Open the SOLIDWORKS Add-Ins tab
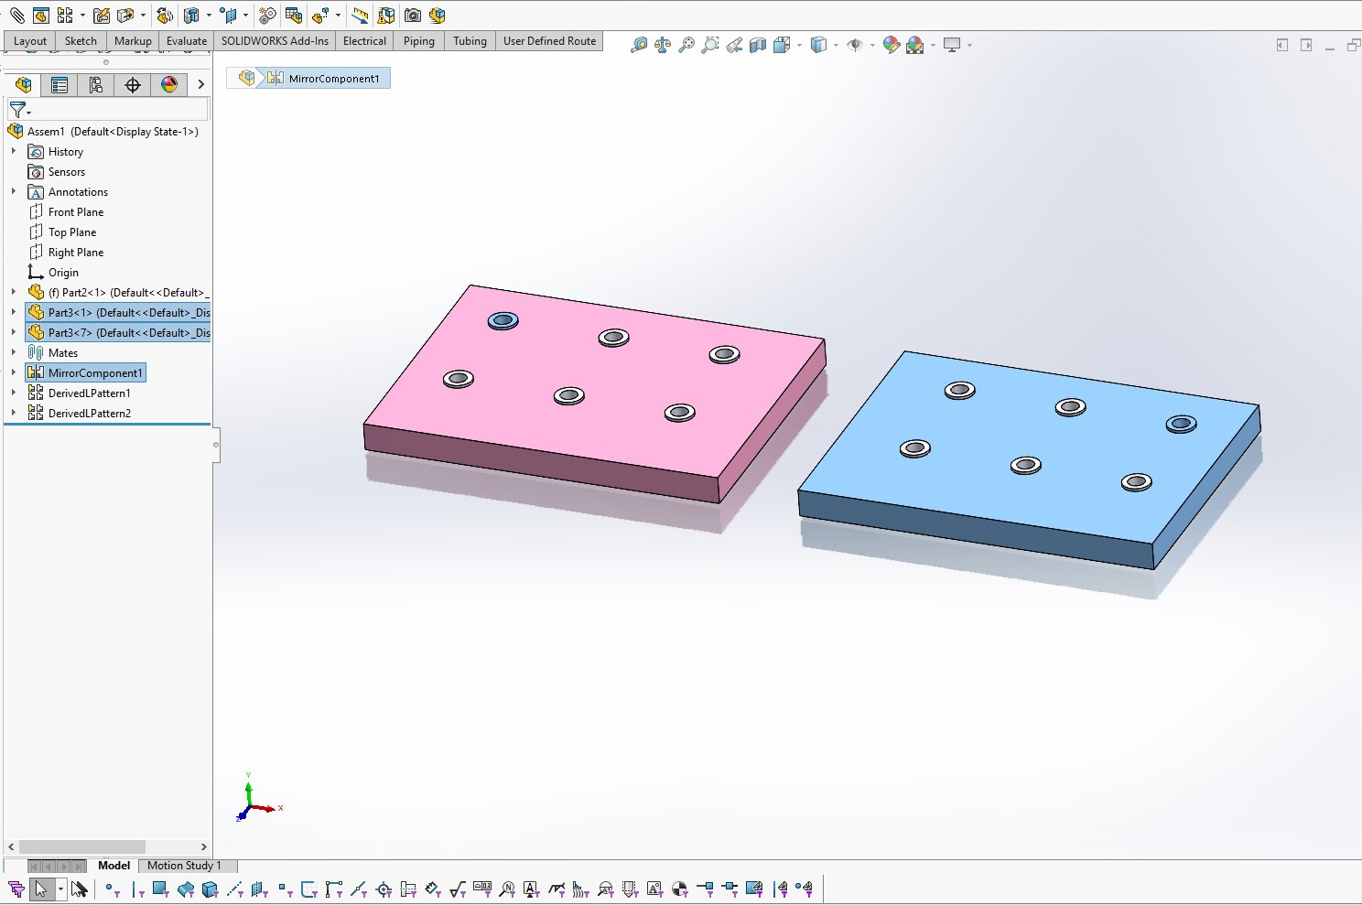 (275, 41)
